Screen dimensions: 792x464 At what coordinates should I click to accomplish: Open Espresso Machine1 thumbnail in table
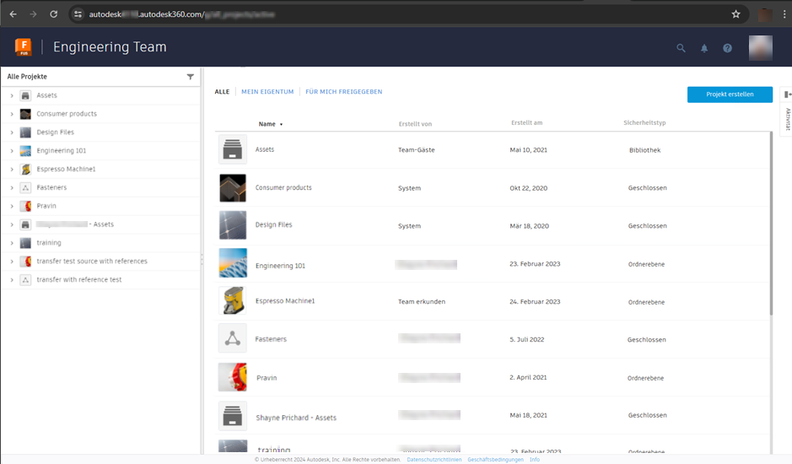coord(232,300)
